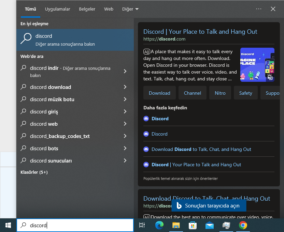Image resolution: width=284 pixels, height=232 pixels.
Task: Switch to the Tümü tab
Action: pyautogui.click(x=30, y=9)
